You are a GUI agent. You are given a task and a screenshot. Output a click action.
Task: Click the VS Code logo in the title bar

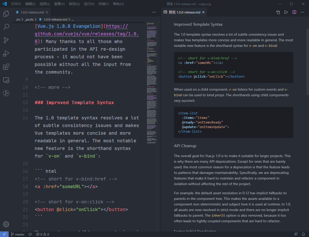[x=4, y=4]
